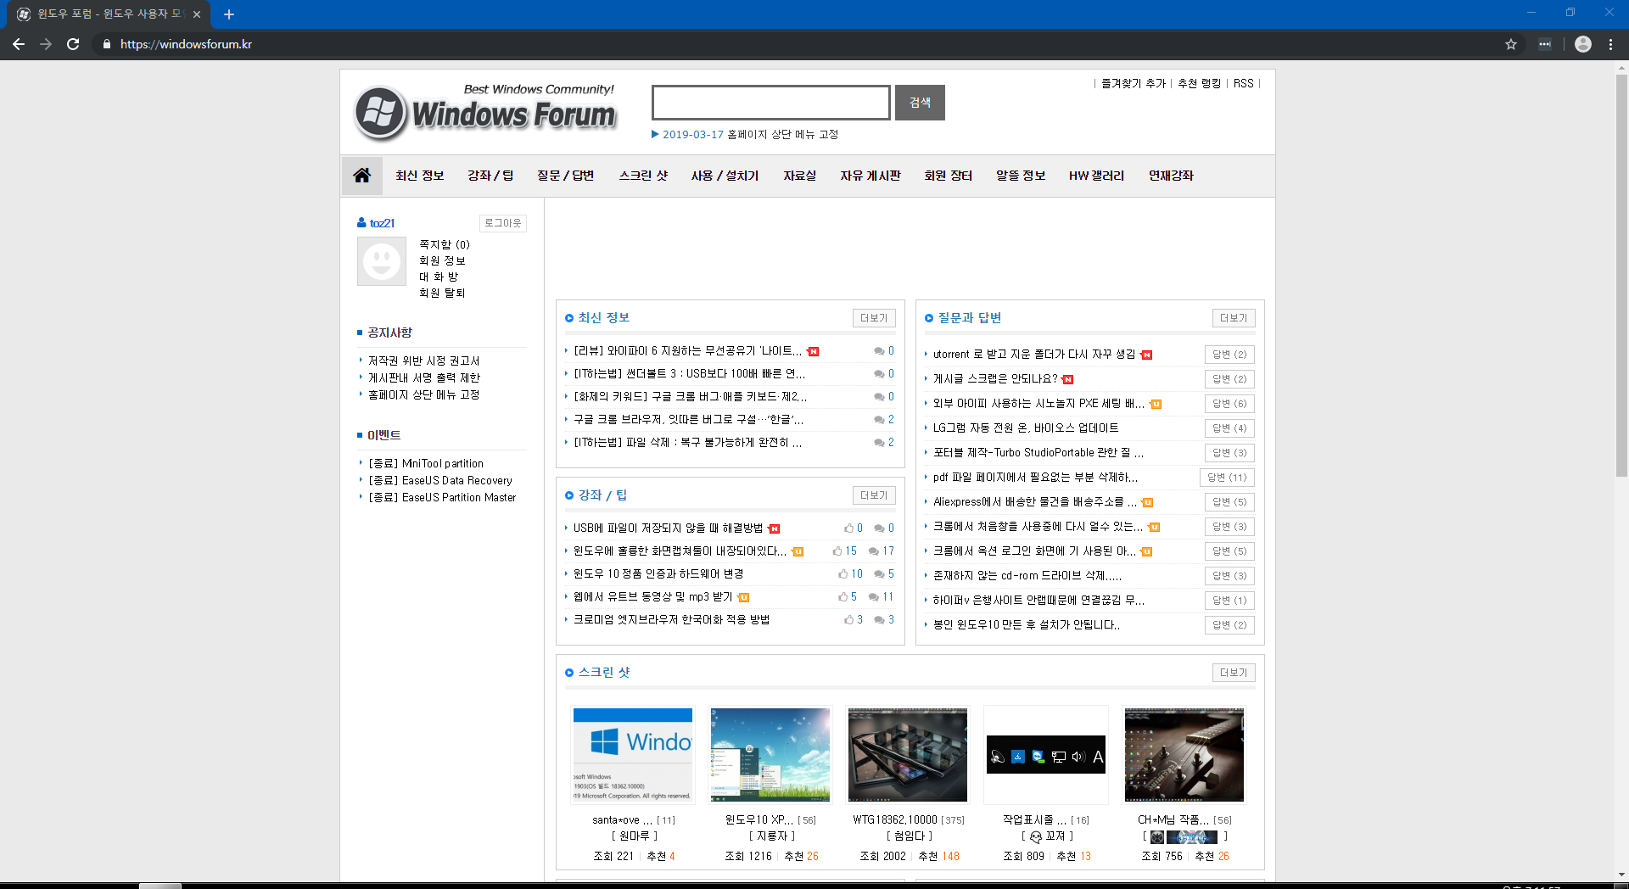Click the address bar URL windowsforum.kr
The image size is (1629, 889).
186,44
